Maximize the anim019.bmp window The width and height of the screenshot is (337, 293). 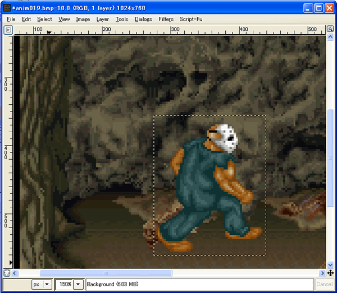point(318,8)
